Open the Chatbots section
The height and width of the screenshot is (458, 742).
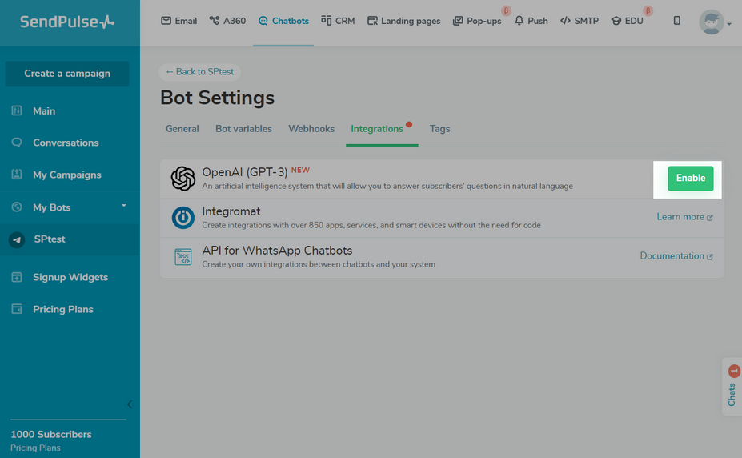283,21
